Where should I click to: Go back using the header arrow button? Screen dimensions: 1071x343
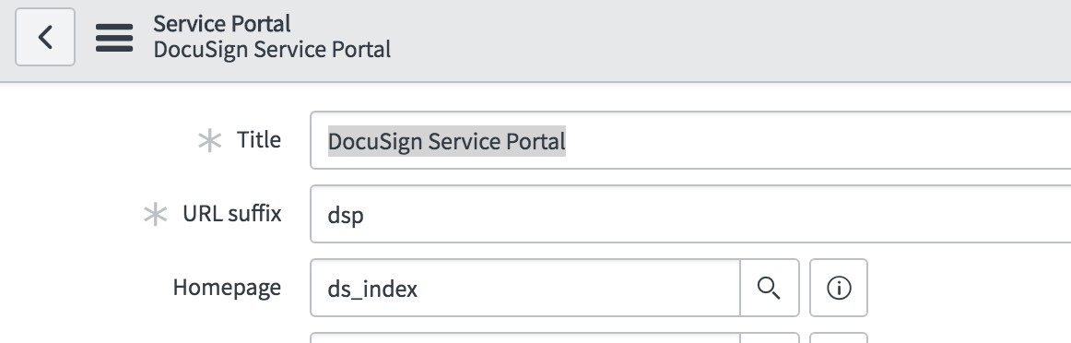(x=45, y=37)
